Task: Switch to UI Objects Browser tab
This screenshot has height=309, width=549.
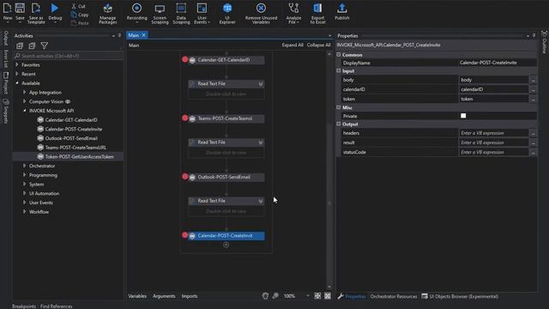Action: [x=460, y=296]
